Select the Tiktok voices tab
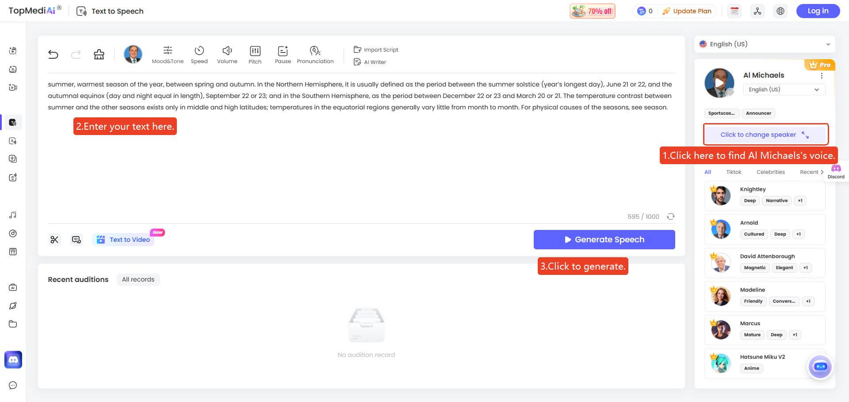849x402 pixels. (734, 172)
